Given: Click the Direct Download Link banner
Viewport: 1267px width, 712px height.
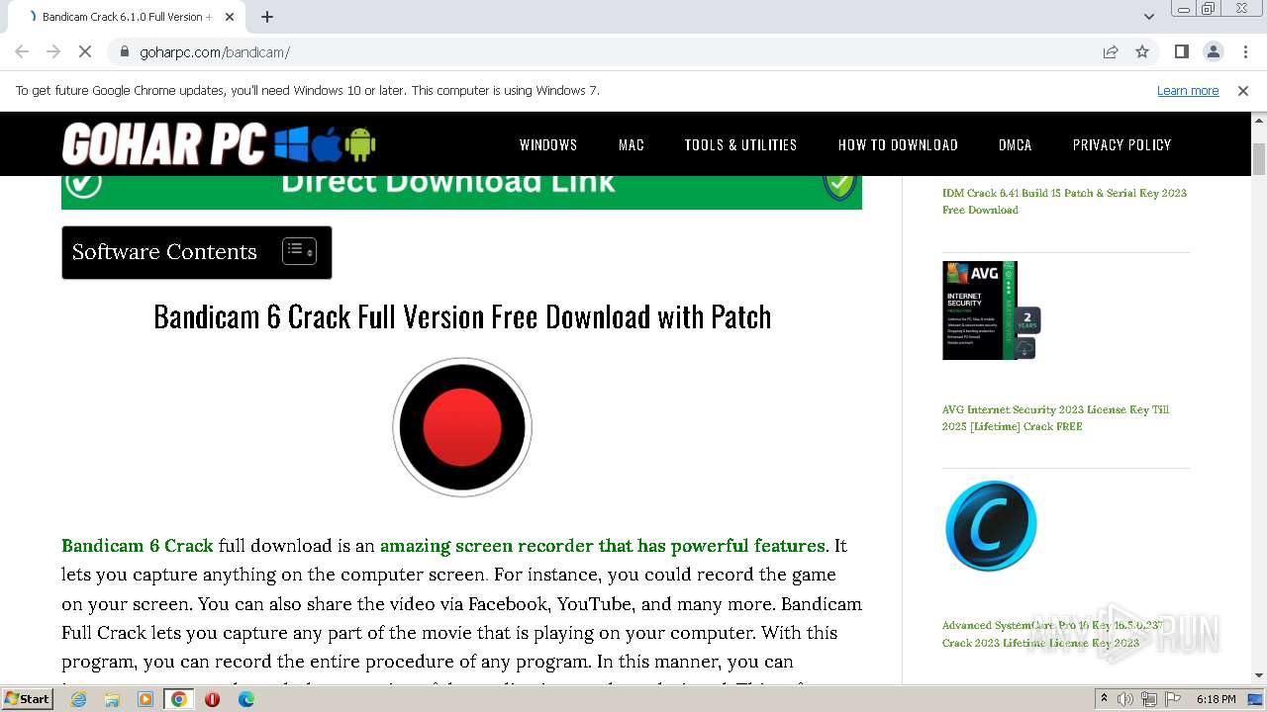Looking at the screenshot, I should click(461, 192).
